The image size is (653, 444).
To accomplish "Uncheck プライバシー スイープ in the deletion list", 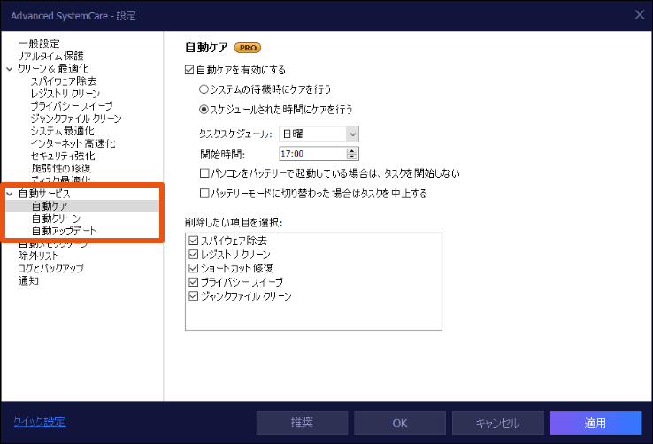I will coord(193,282).
